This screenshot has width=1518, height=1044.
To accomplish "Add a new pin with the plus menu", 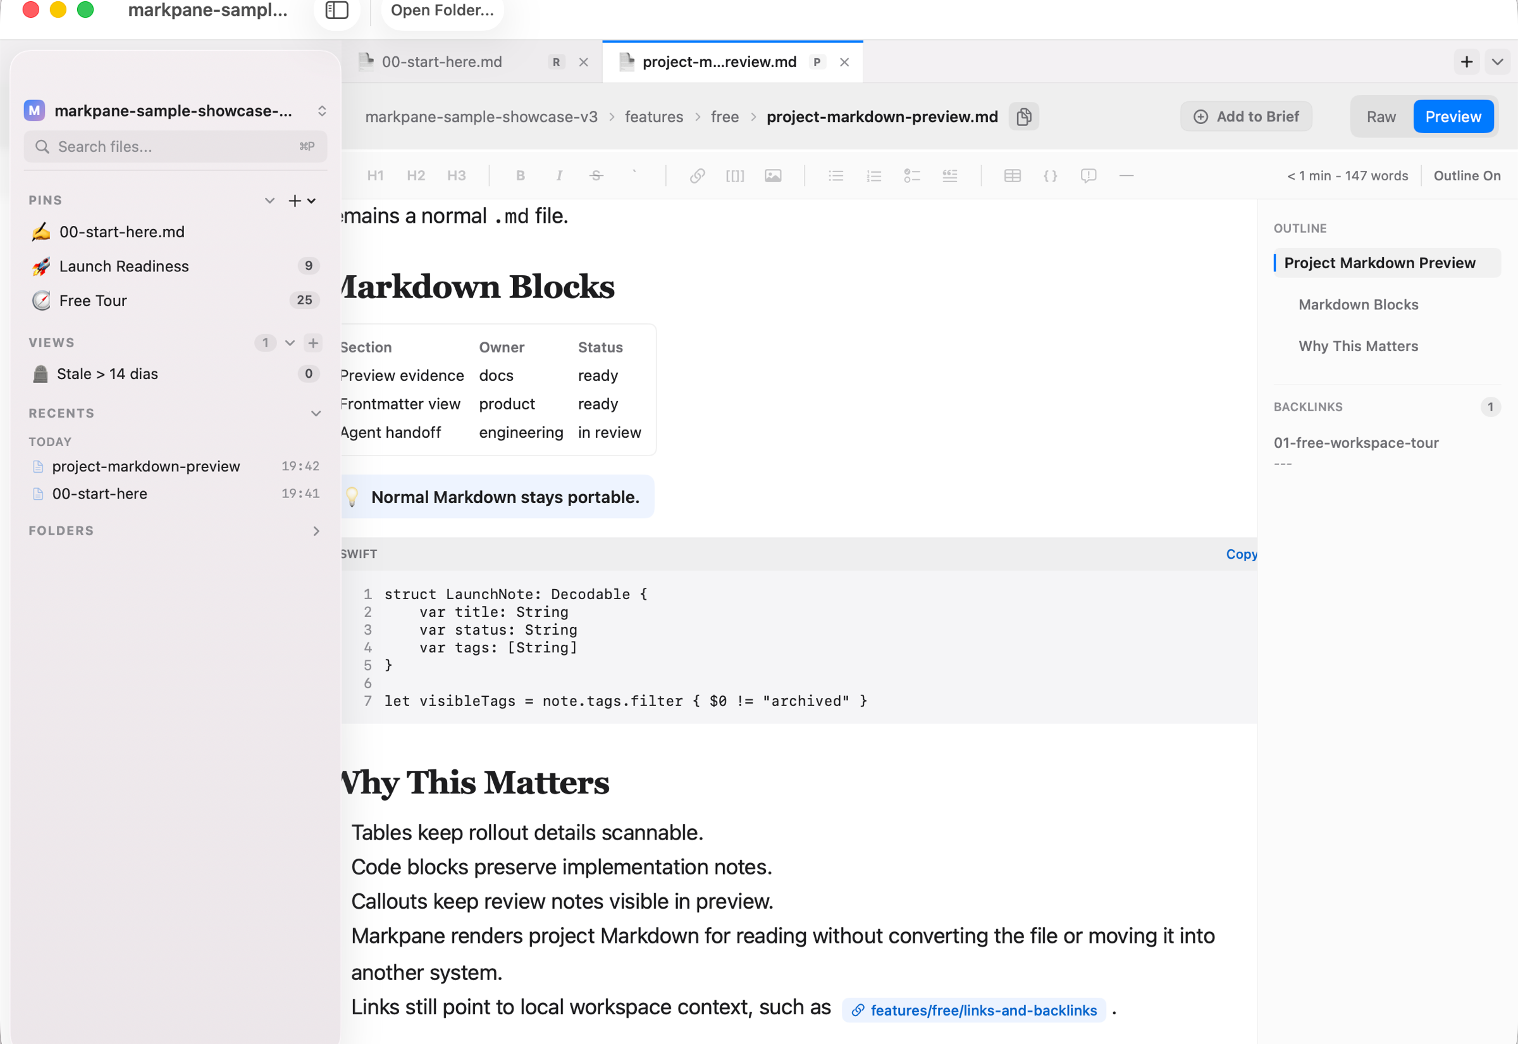I will click(301, 200).
